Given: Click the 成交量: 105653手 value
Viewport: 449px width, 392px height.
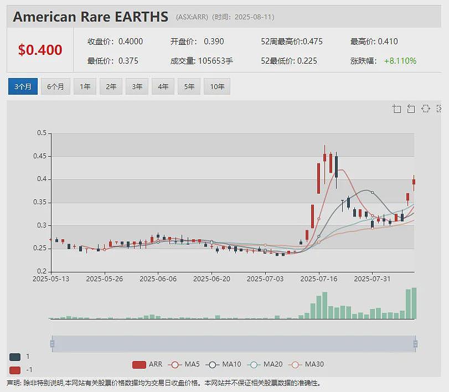Looking at the screenshot, I should [x=202, y=61].
